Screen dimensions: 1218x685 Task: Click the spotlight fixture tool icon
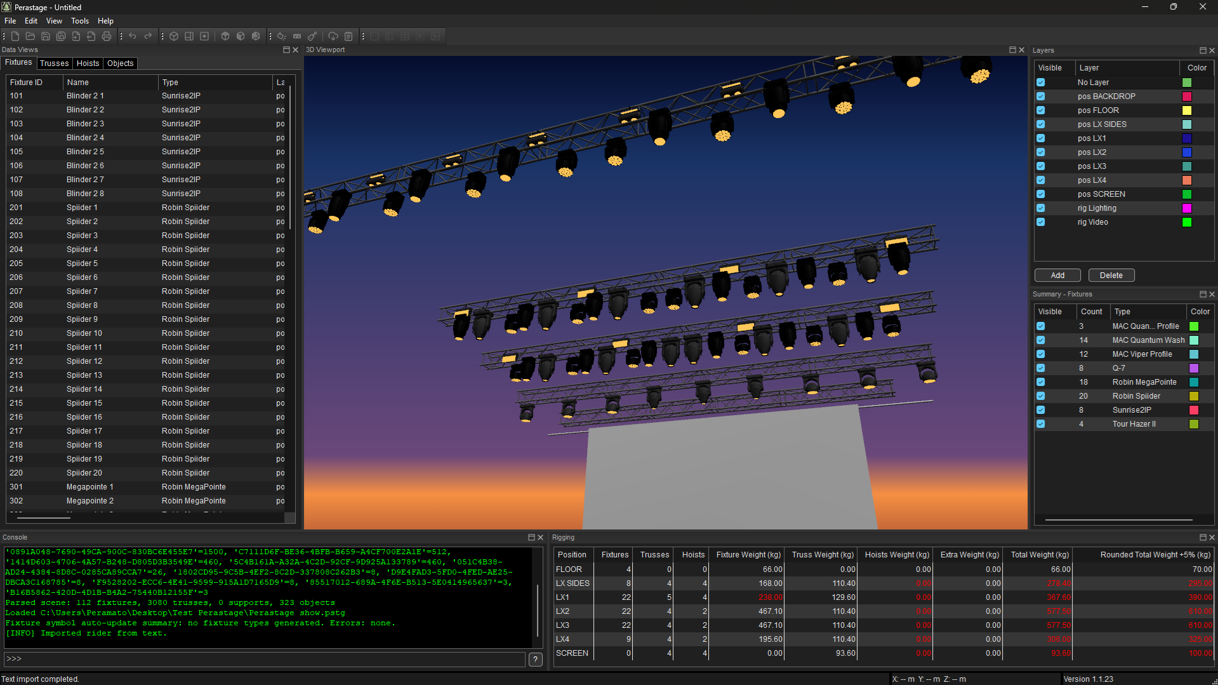click(x=282, y=36)
